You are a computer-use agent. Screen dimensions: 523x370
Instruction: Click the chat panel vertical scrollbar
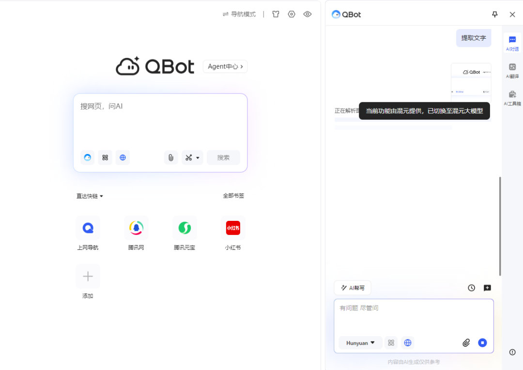point(500,226)
